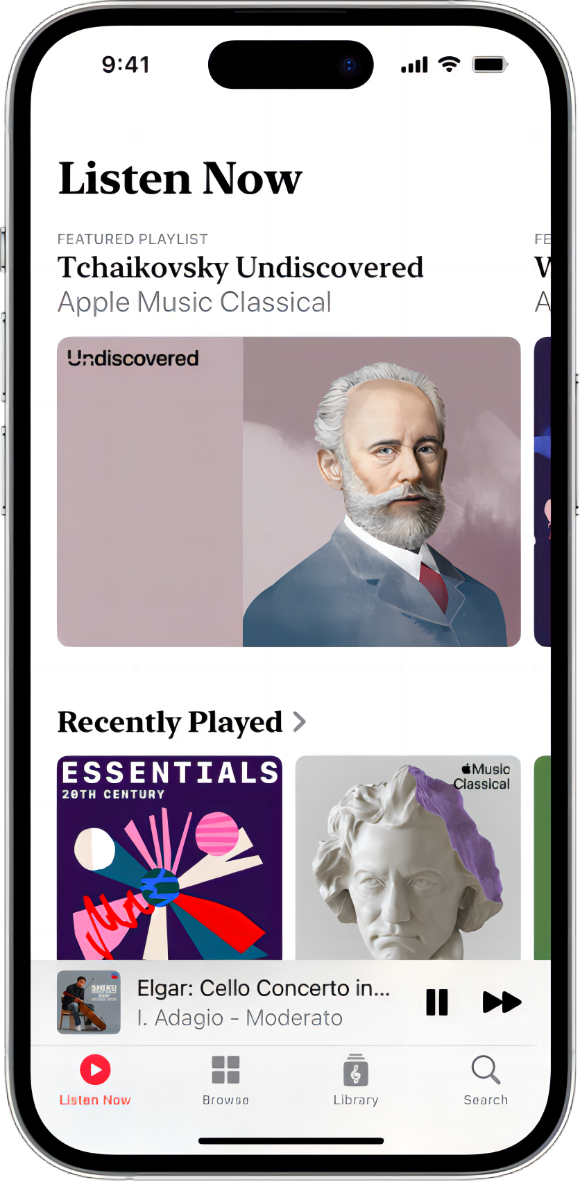The width and height of the screenshot is (580, 1182).
Task: Tap the Wi-Fi status icon
Action: [450, 65]
